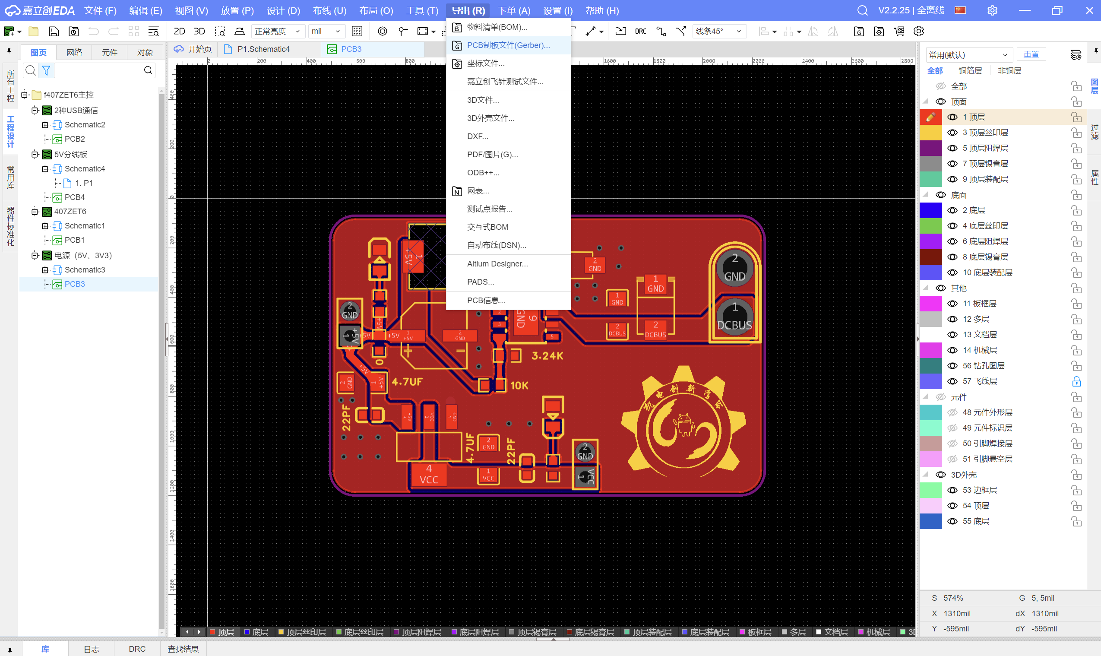Screen dimensions: 1101x656
Task: Open the mil units dropdown
Action: point(326,32)
